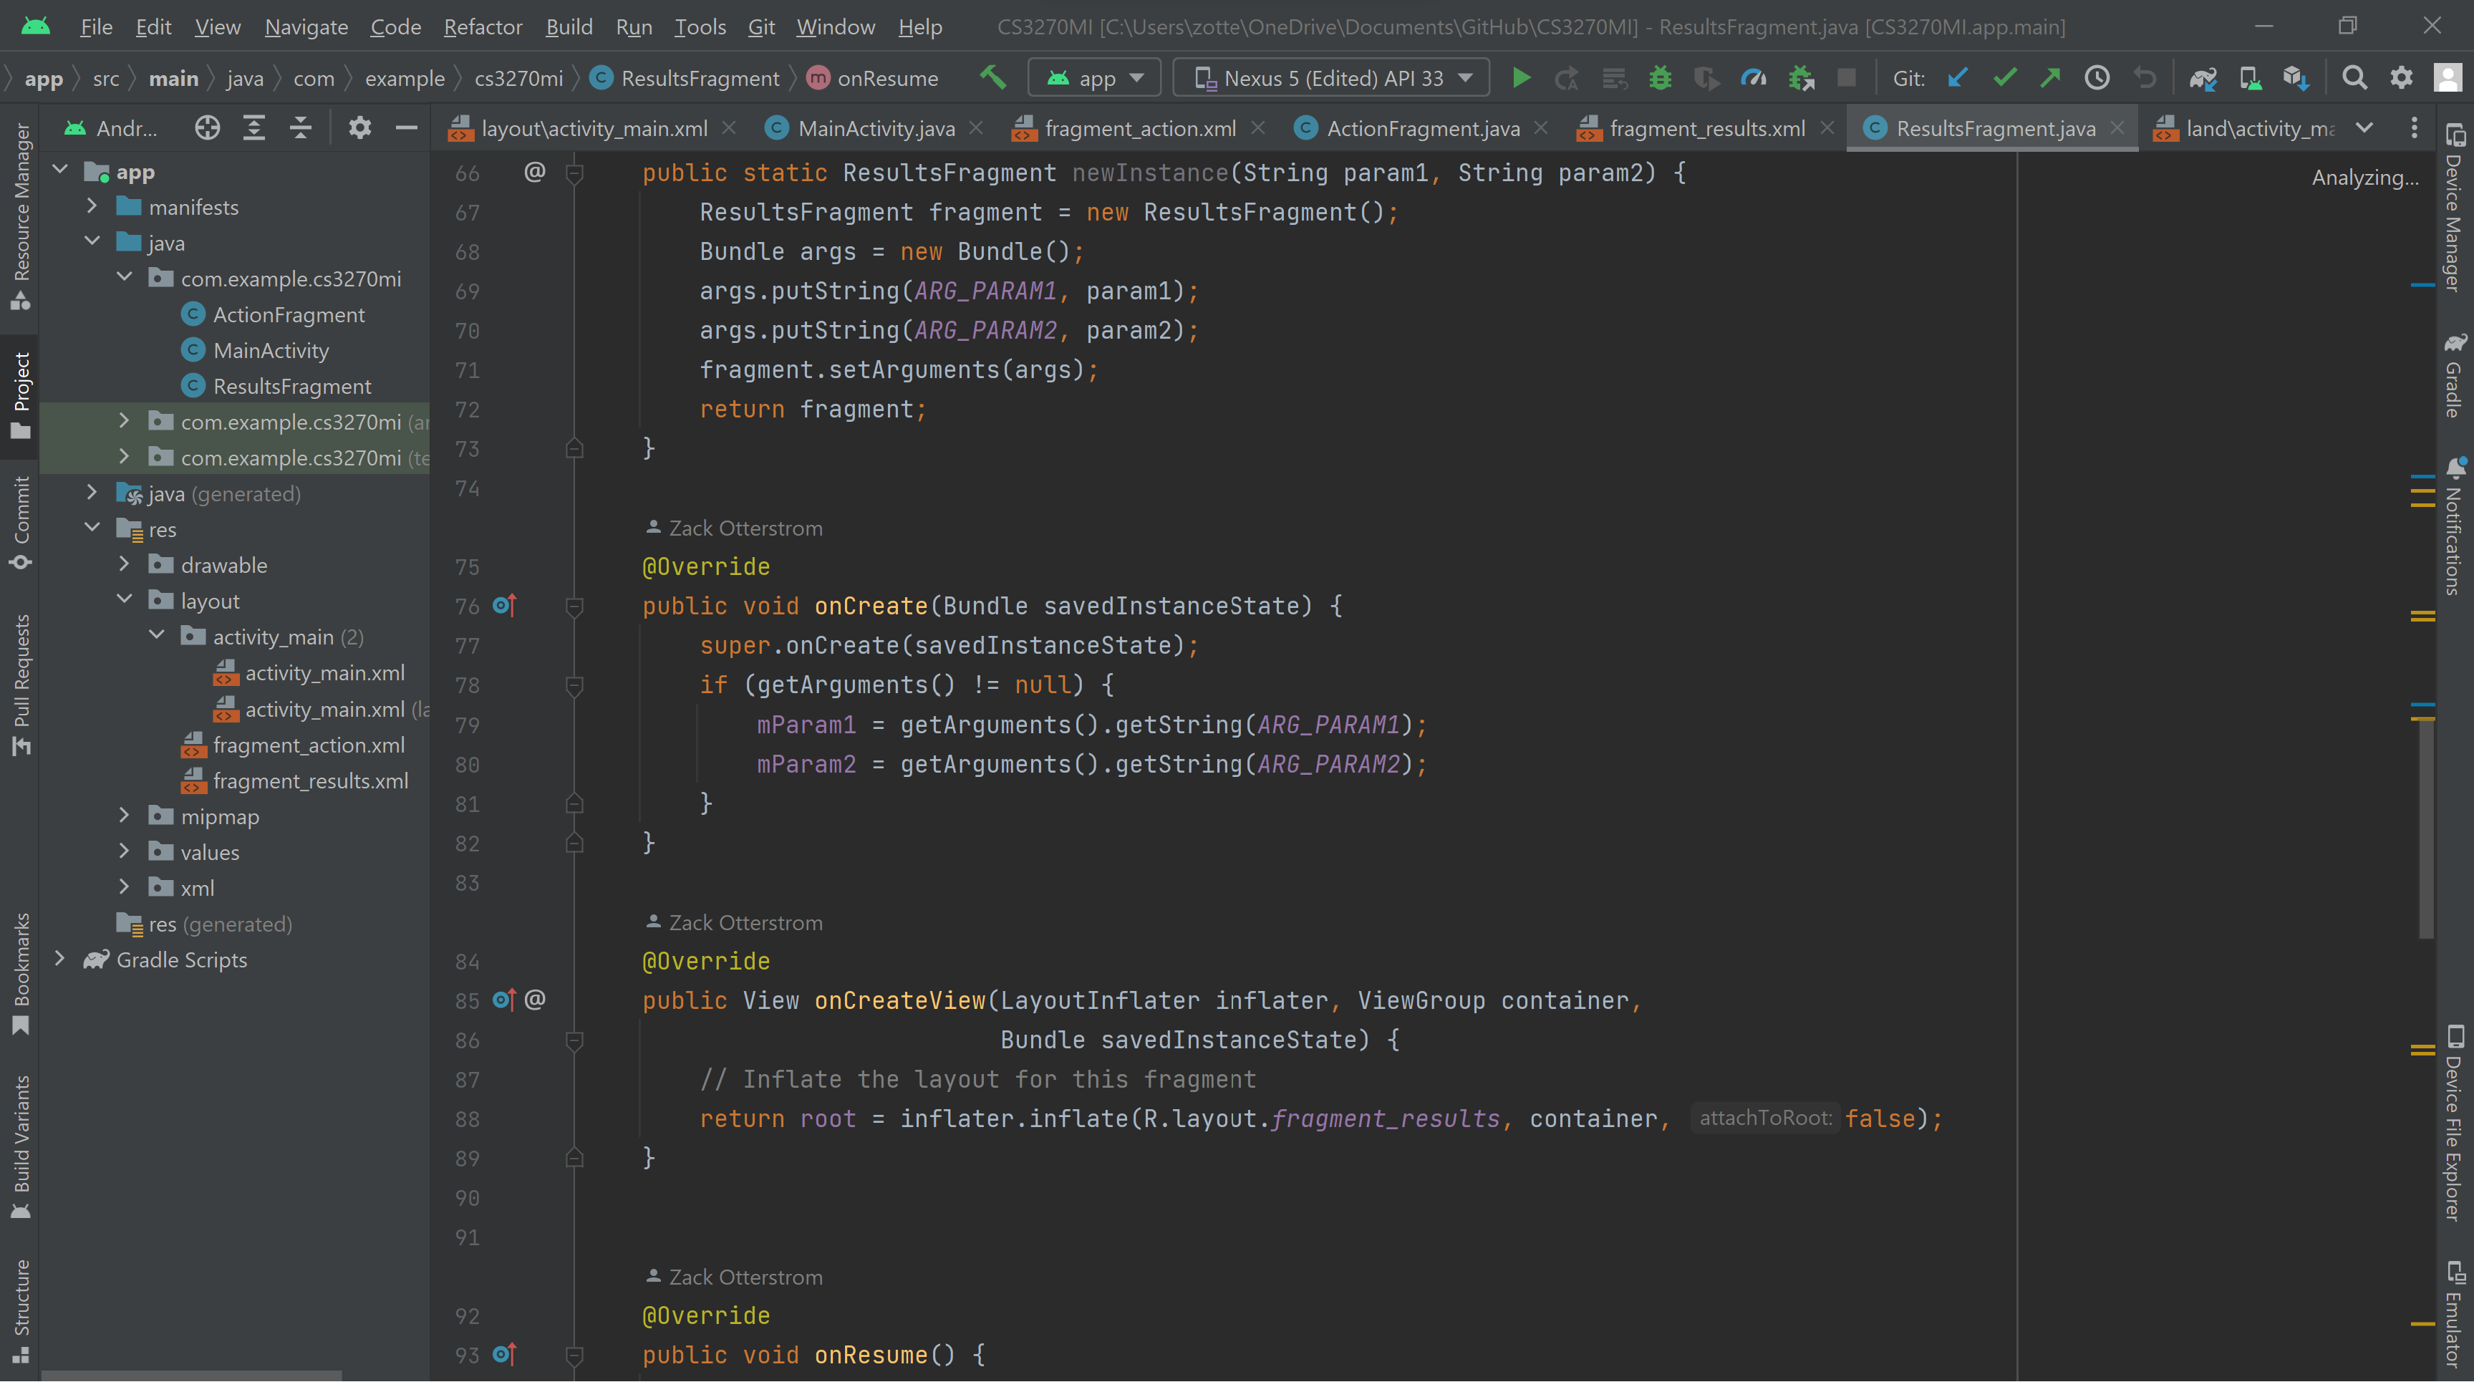The image size is (2474, 1382).
Task: Toggle the Gradle tool window
Action: [x=2455, y=375]
